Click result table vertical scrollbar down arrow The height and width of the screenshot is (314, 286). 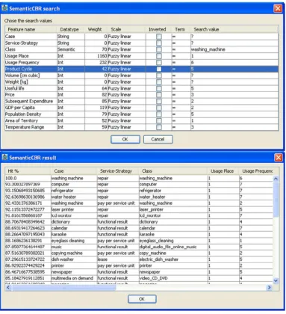tap(276, 280)
